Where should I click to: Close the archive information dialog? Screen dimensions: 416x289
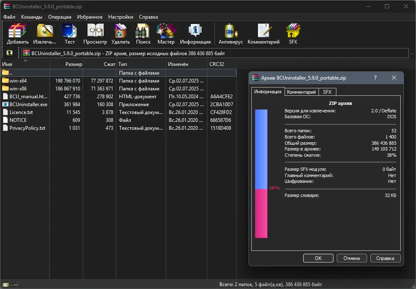pos(394,78)
